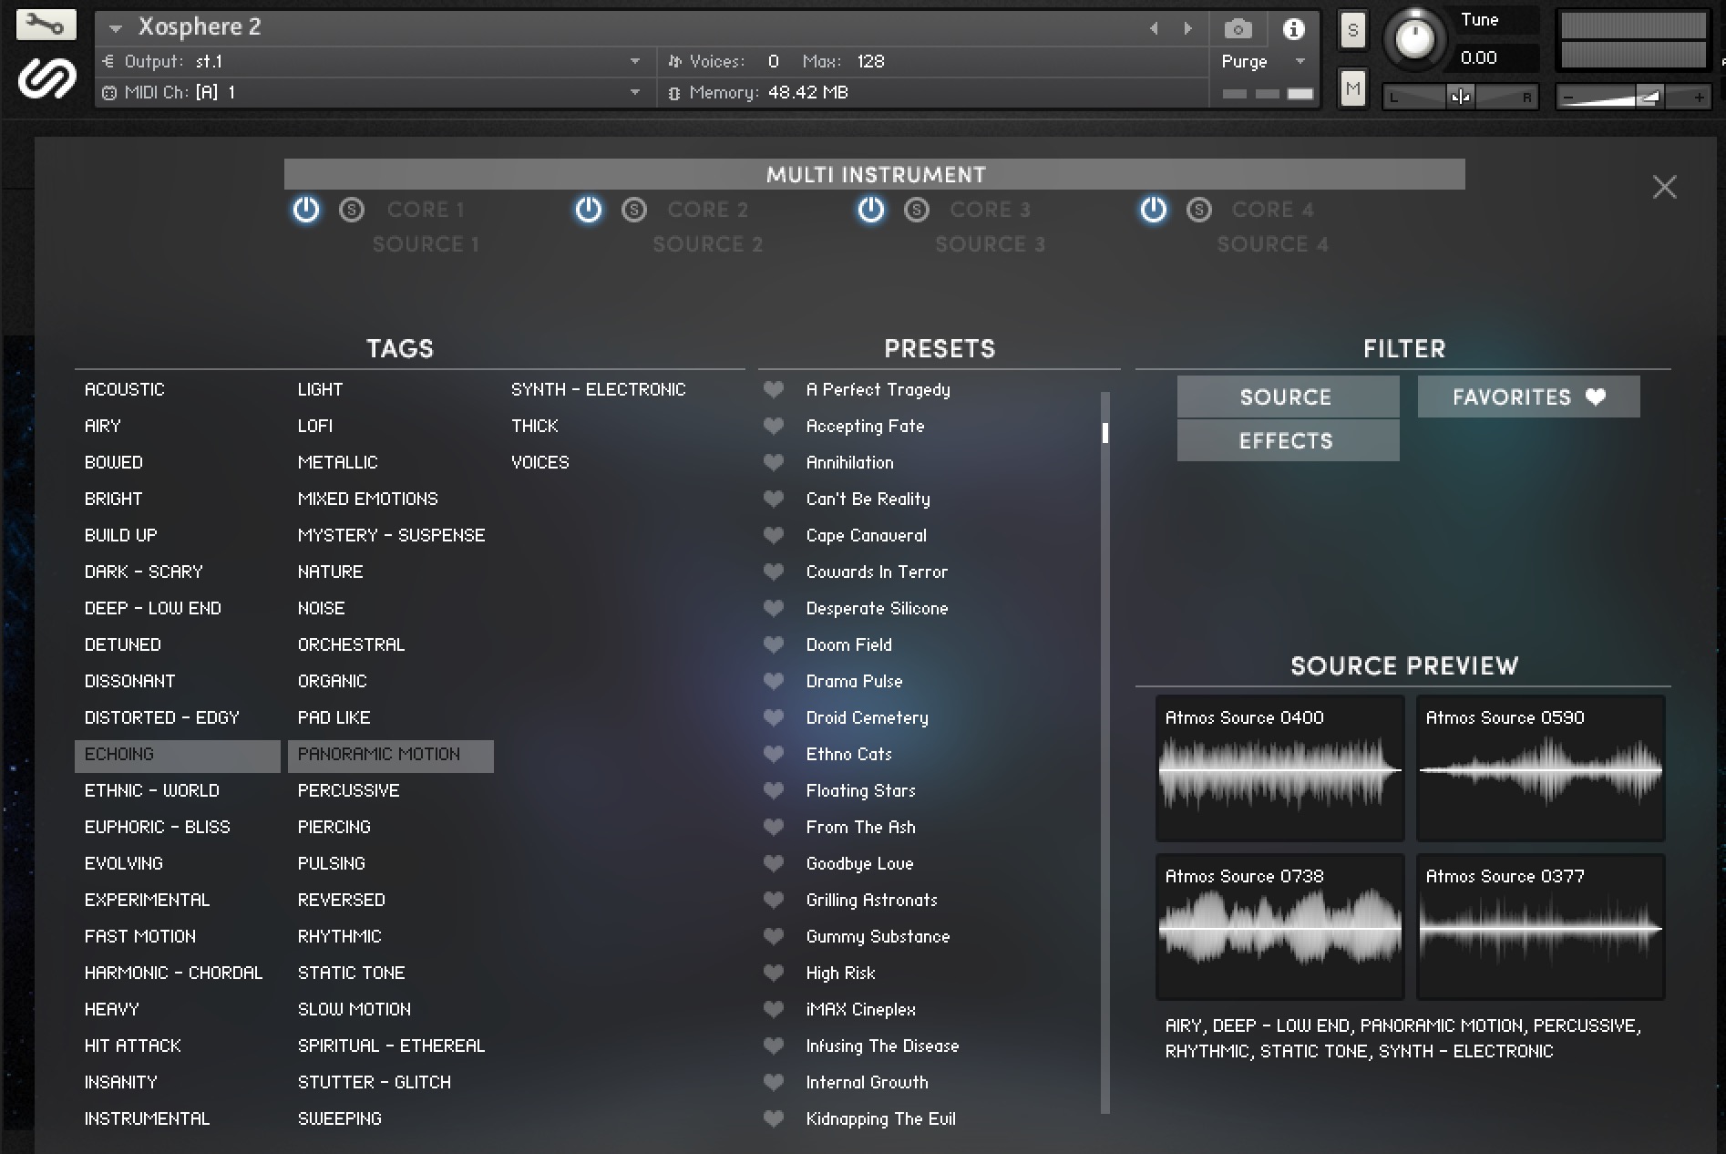The image size is (1726, 1154).
Task: Favorite the Can't Be Reality preset heart
Action: pos(774,499)
